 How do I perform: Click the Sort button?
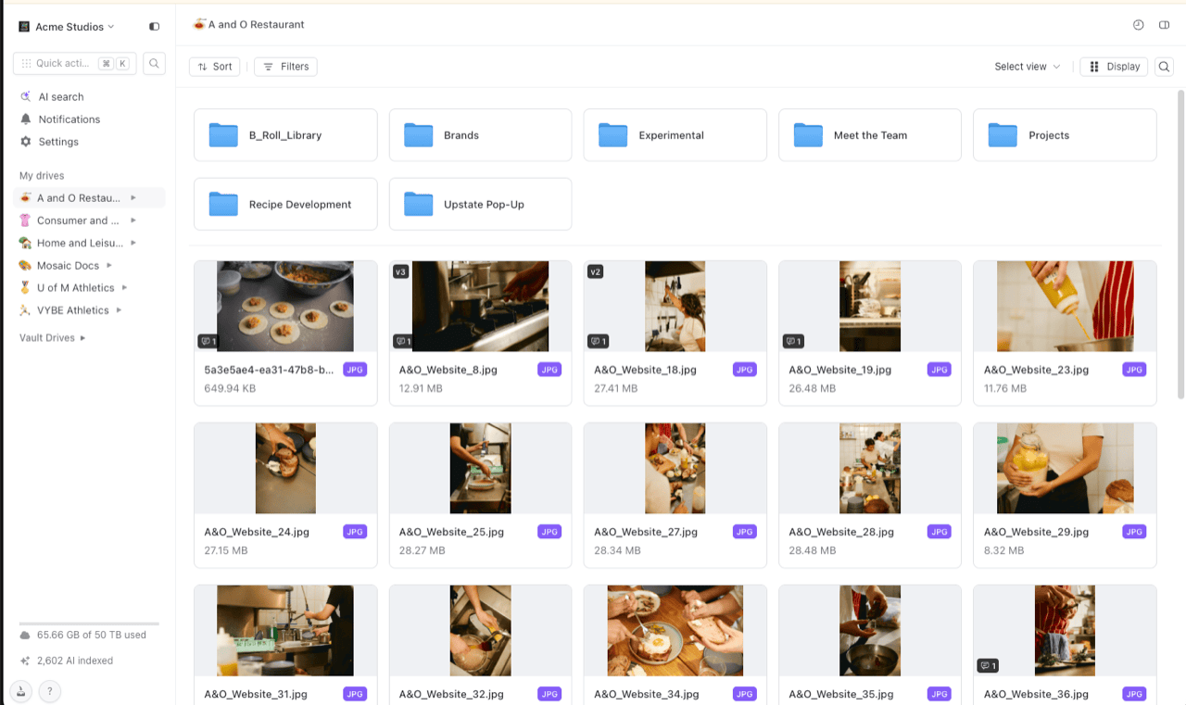pyautogui.click(x=215, y=67)
